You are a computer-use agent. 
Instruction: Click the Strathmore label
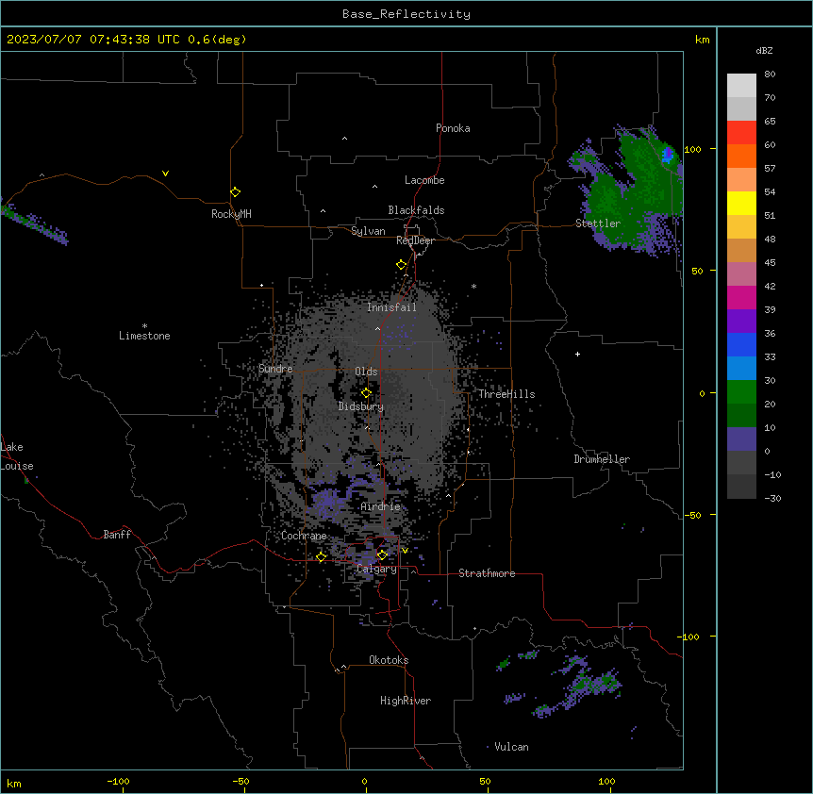point(487,573)
